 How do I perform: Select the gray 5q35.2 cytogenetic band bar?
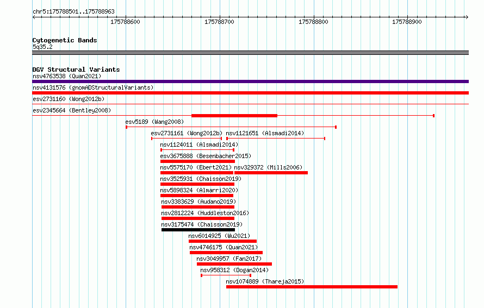pos(250,53)
